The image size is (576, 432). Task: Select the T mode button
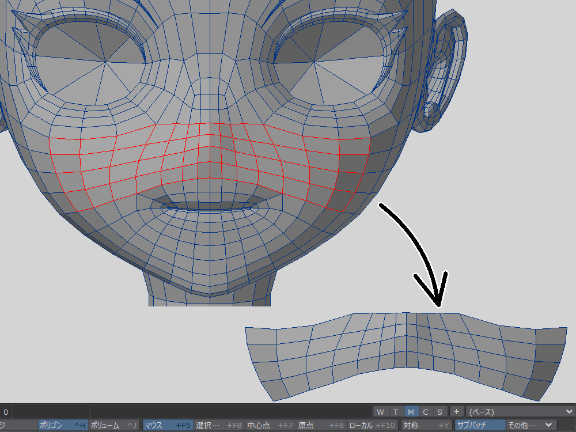coord(395,412)
